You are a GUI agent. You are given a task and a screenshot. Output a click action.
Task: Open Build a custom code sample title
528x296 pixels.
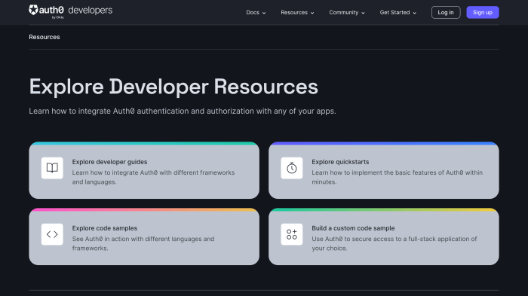tap(353, 228)
